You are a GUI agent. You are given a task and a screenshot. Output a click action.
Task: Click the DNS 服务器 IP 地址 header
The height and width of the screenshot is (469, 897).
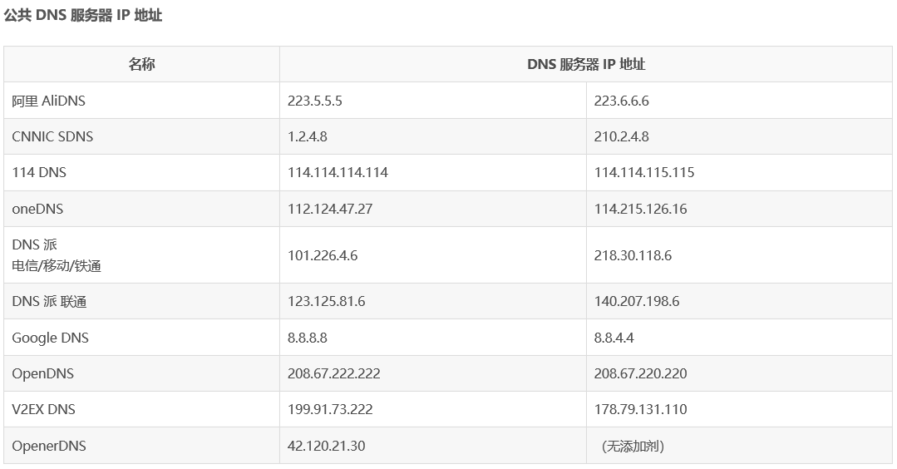pyautogui.click(x=586, y=64)
